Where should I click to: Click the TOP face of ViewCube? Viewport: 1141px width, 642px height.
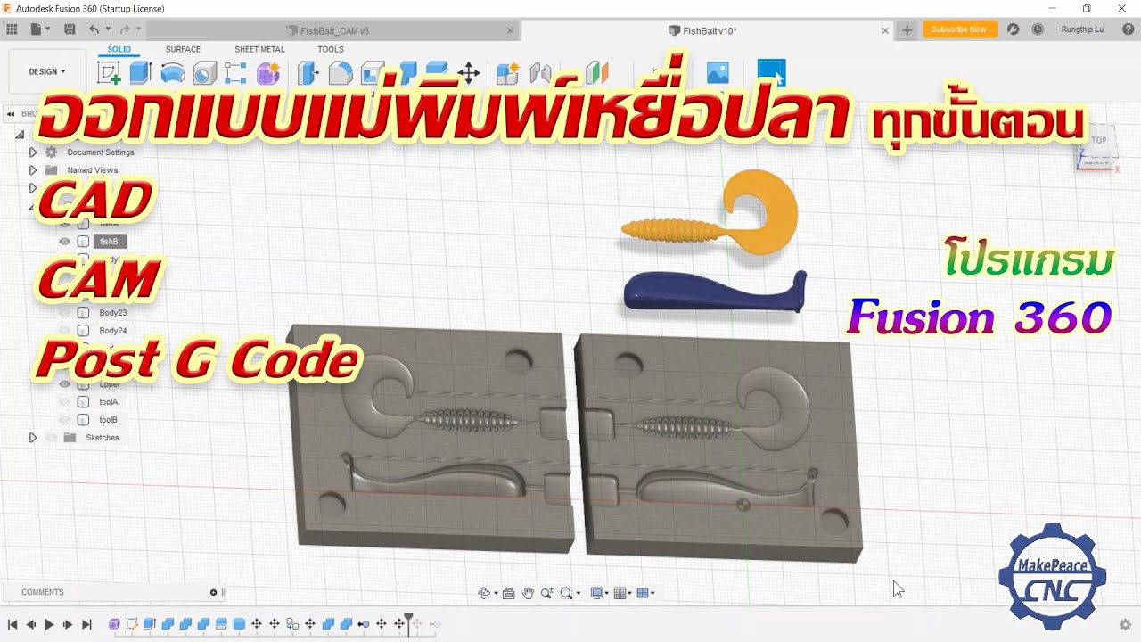click(1098, 140)
